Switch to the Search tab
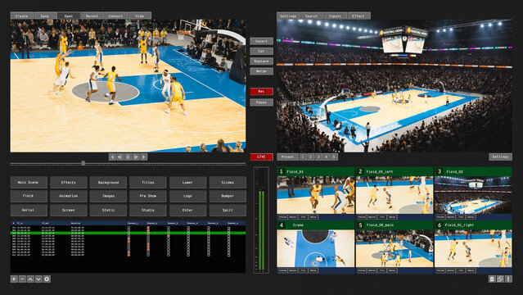The width and height of the screenshot is (523, 295). tap(311, 16)
